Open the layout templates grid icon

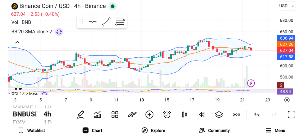click(x=115, y=114)
